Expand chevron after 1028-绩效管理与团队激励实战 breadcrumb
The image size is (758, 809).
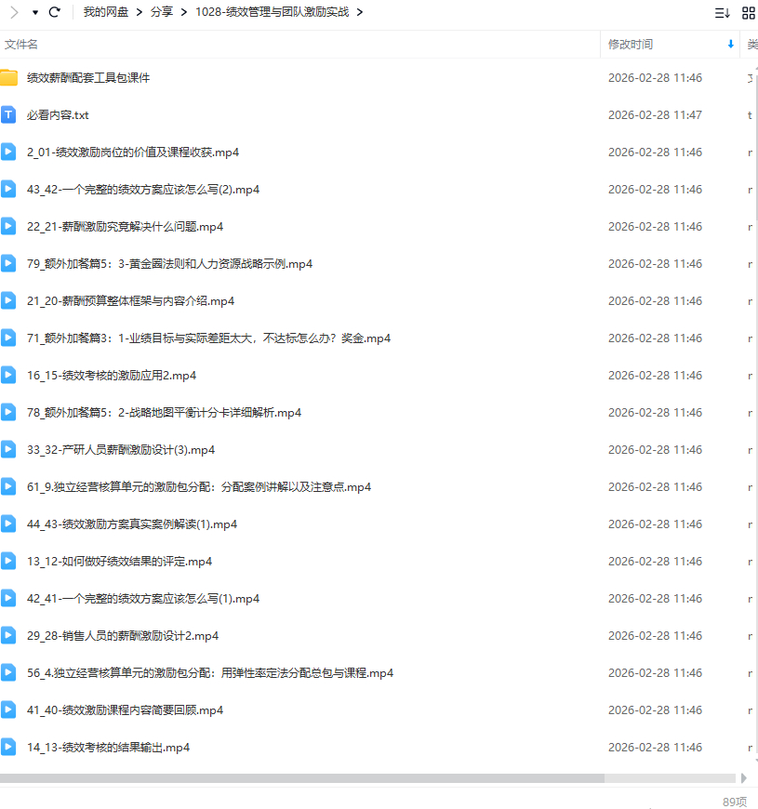[360, 12]
